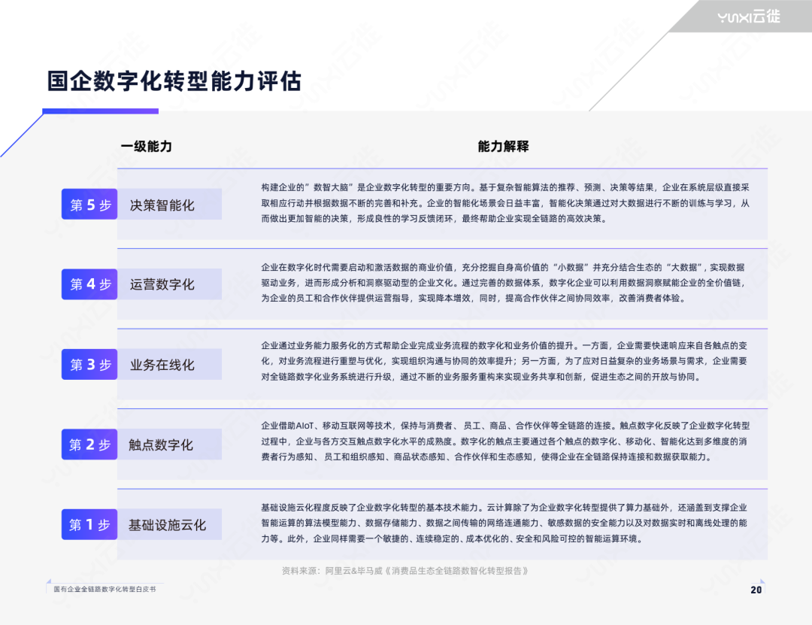Select the 第 1 步 step badge
This screenshot has width=812, height=625.
(x=89, y=524)
